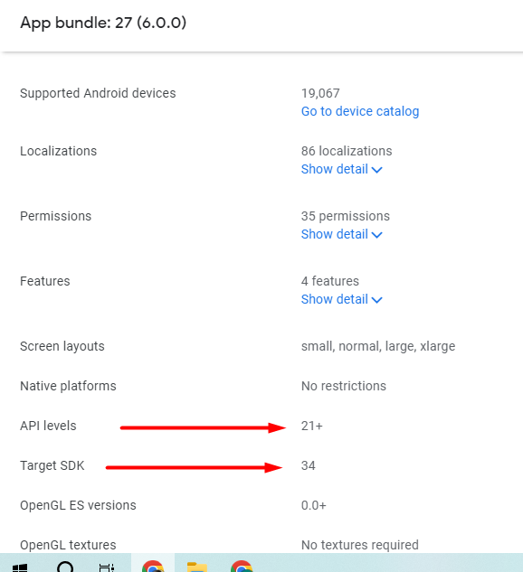Screen dimensions: 523x572
Task: Open the Windows Start menu
Action: (20, 567)
